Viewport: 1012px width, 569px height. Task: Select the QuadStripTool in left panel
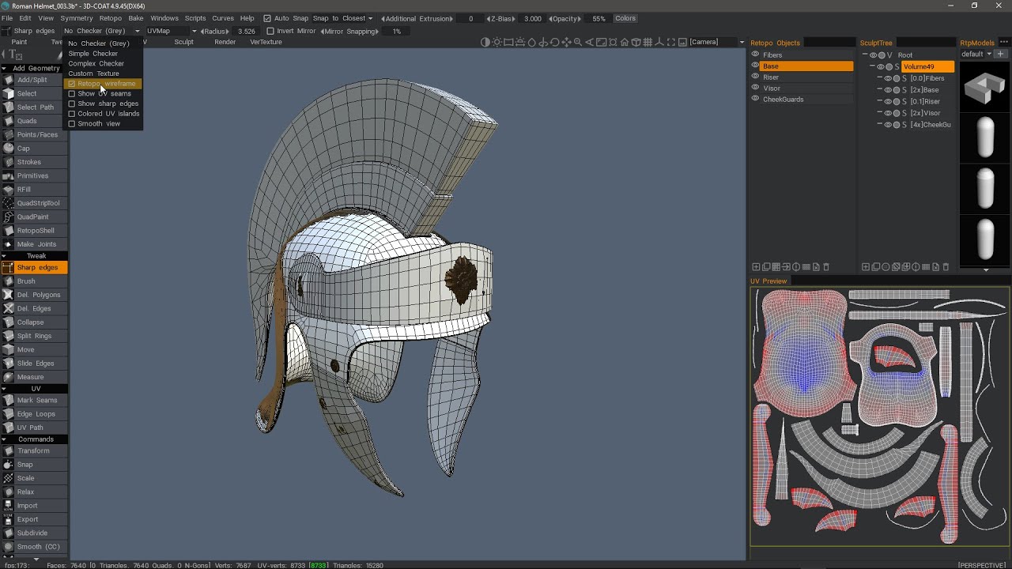tap(38, 203)
